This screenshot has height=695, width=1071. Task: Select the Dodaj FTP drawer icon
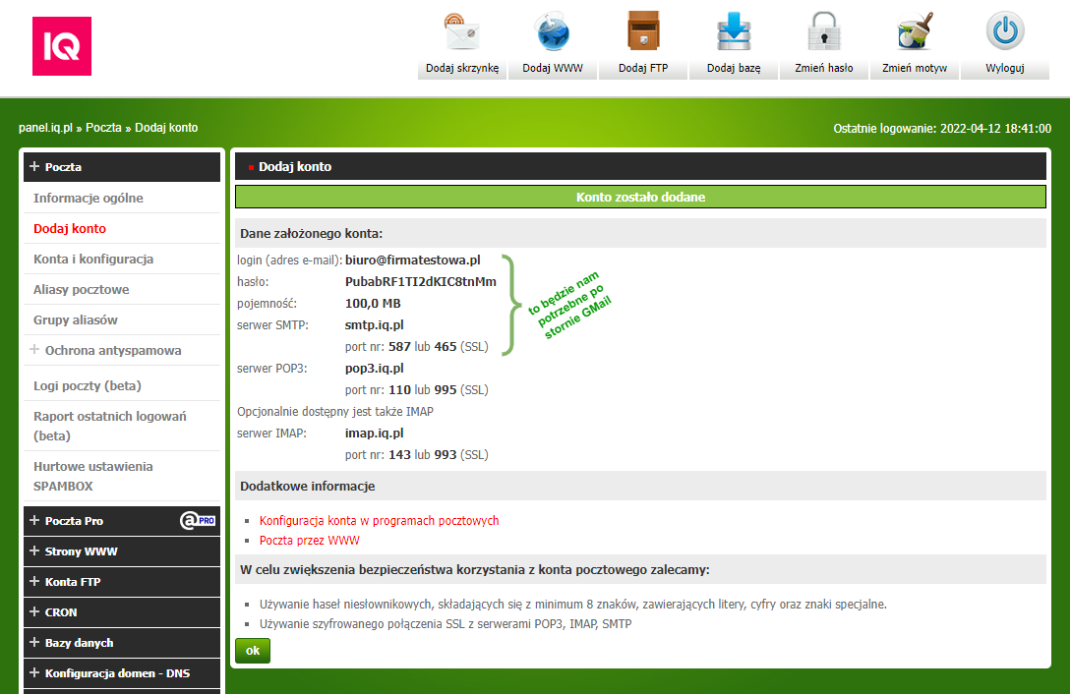[x=643, y=33]
